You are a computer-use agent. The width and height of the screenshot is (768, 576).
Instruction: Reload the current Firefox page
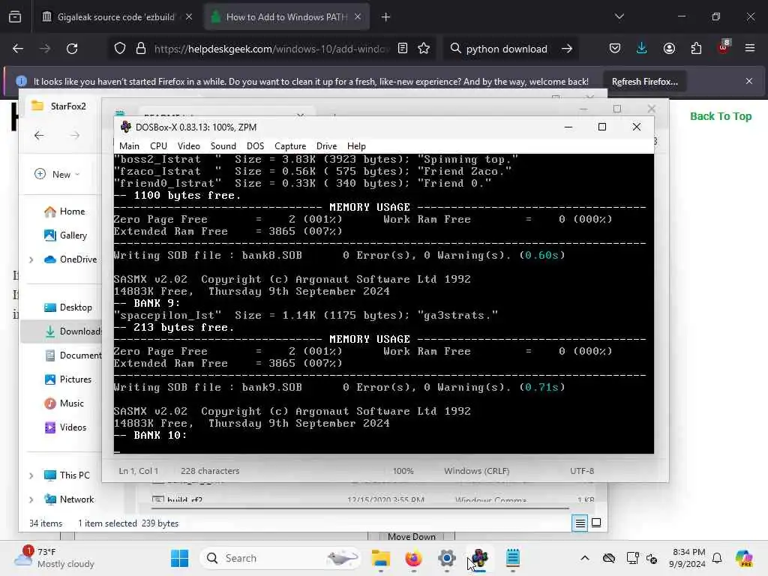72,49
